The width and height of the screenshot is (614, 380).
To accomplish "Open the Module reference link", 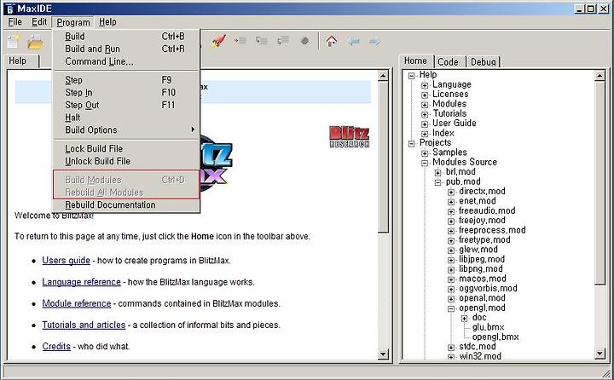I will pyautogui.click(x=77, y=303).
